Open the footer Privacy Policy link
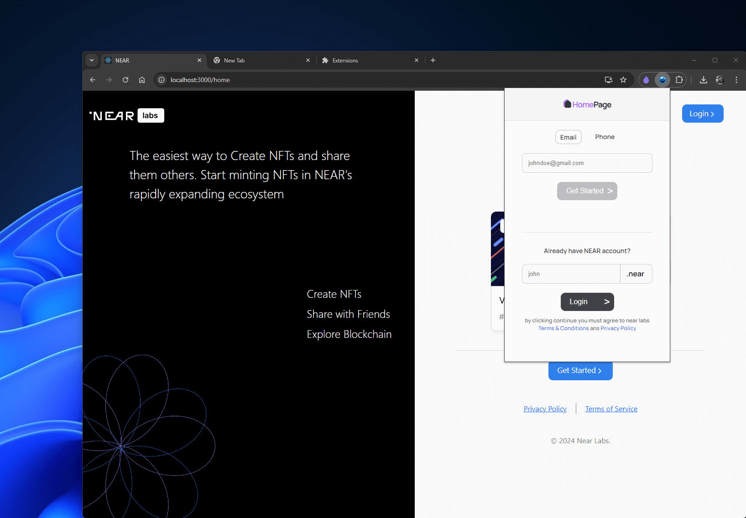Screen dimensions: 746x518 [545, 409]
